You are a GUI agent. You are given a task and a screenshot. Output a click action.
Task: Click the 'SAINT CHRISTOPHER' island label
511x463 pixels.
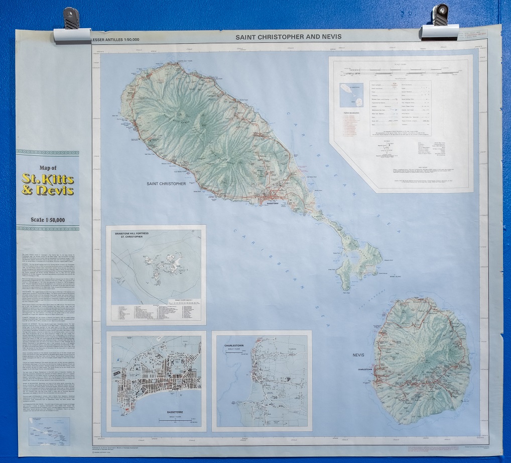click(x=166, y=184)
